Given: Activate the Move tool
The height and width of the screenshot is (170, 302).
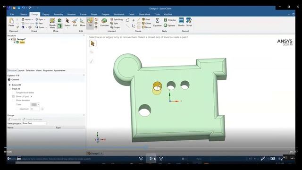Looking at the screenshot, I should pos(83,22).
